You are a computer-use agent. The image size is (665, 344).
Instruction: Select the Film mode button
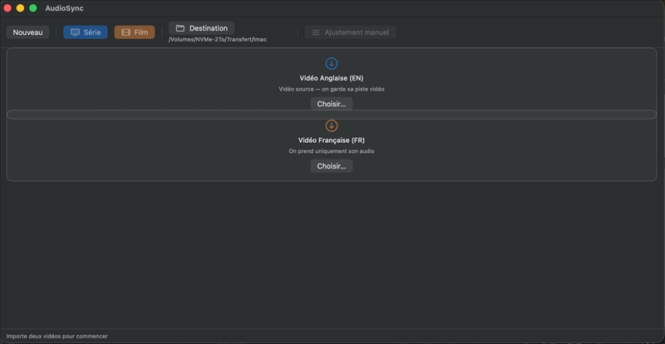(135, 32)
